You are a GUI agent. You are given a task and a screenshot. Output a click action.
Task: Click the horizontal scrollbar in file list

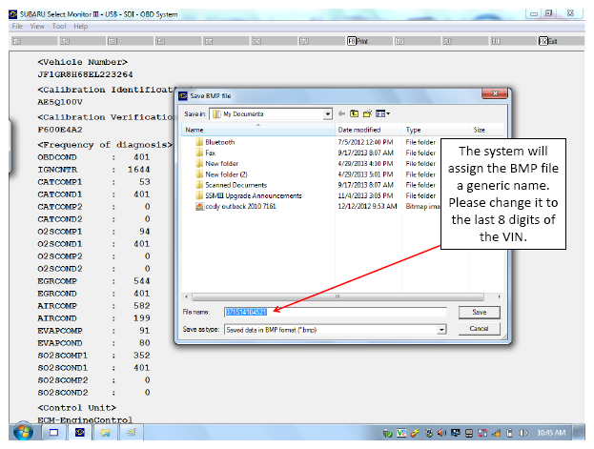click(x=338, y=296)
